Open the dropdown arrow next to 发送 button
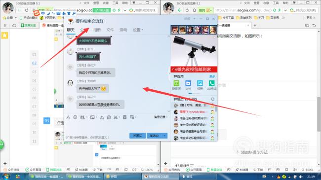 164,136
